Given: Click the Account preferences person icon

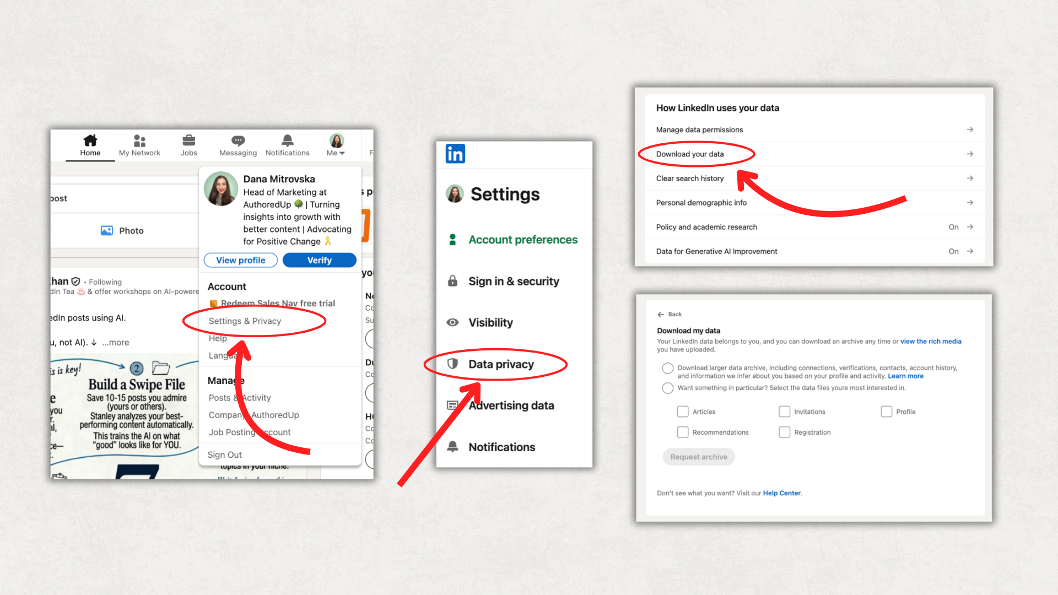Looking at the screenshot, I should tap(452, 240).
